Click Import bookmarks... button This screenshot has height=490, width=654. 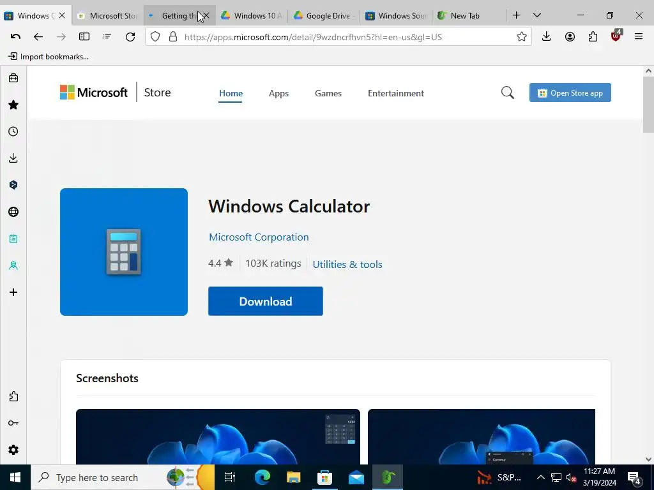pyautogui.click(x=49, y=57)
